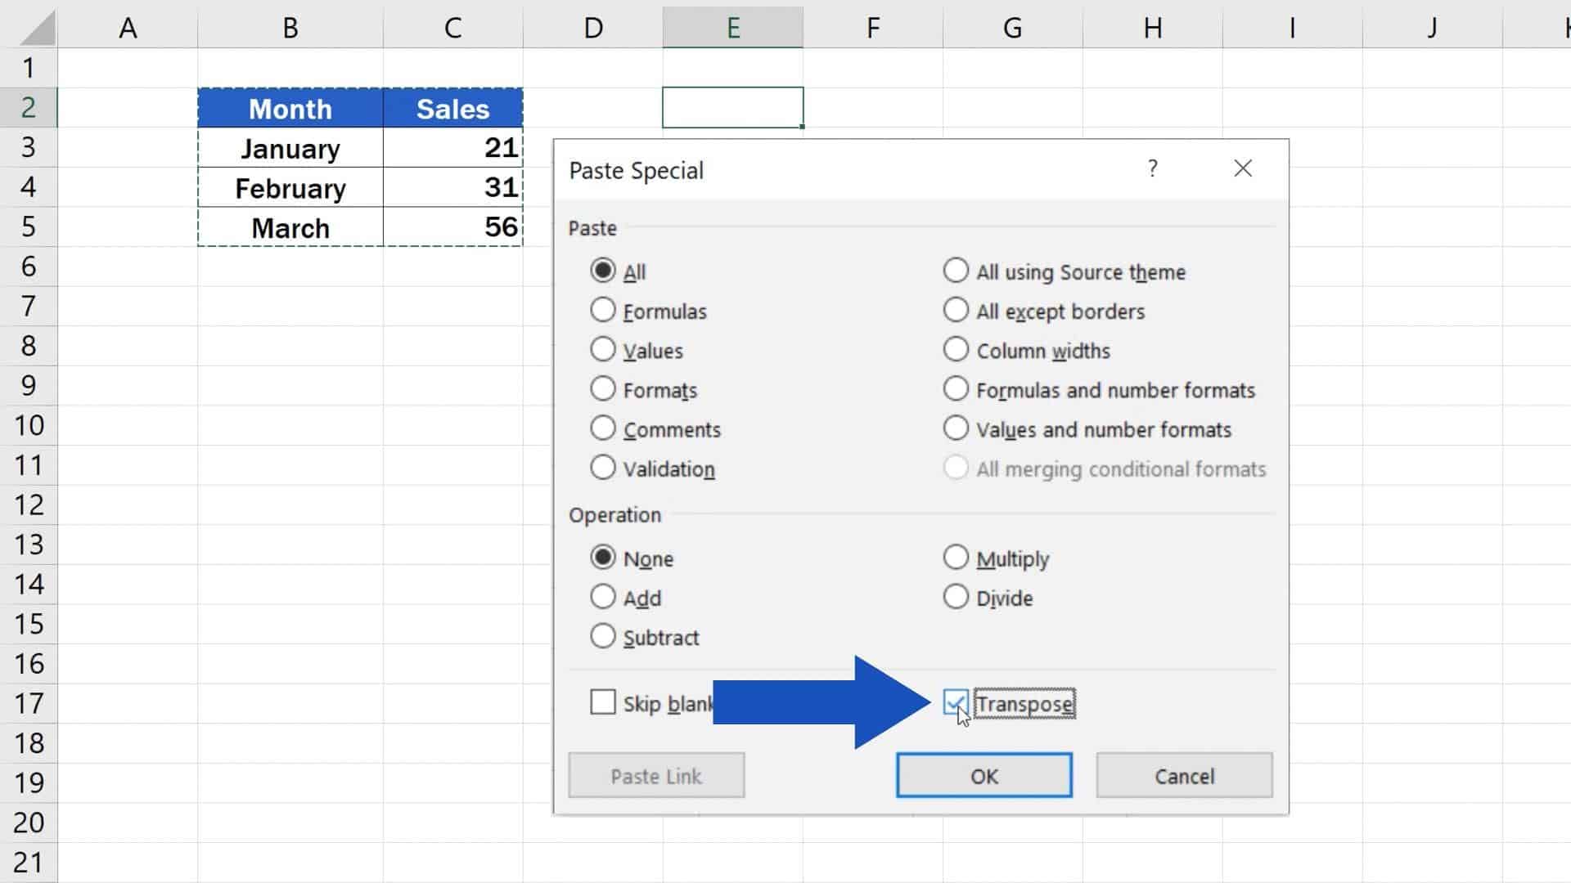Enable the Skip blanks checkbox

point(603,702)
